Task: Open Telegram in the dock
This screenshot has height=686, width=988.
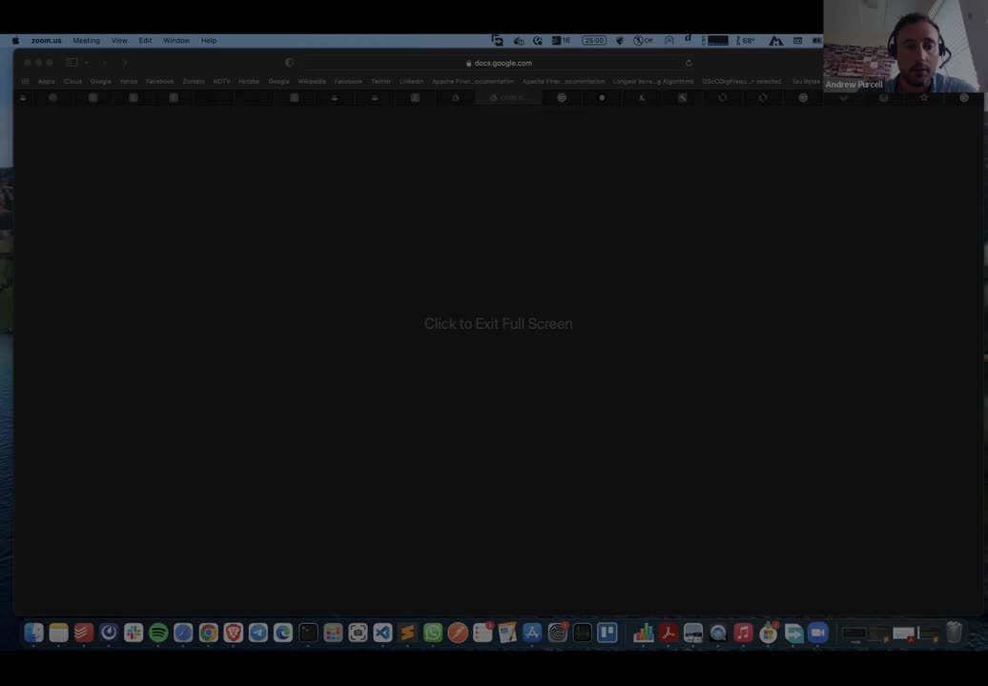Action: 257,633
